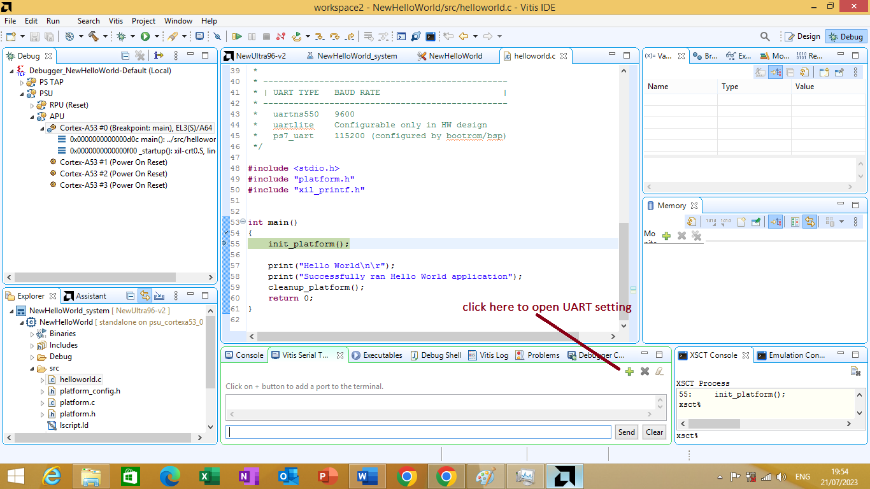Image resolution: width=870 pixels, height=489 pixels.
Task: Click Collapse All icon in Explorer view
Action: click(x=130, y=295)
